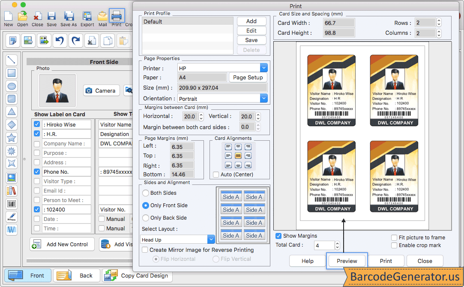Viewport: 464px width, 287px height.
Task: Enable the Company Name checkbox
Action: tap(37, 144)
